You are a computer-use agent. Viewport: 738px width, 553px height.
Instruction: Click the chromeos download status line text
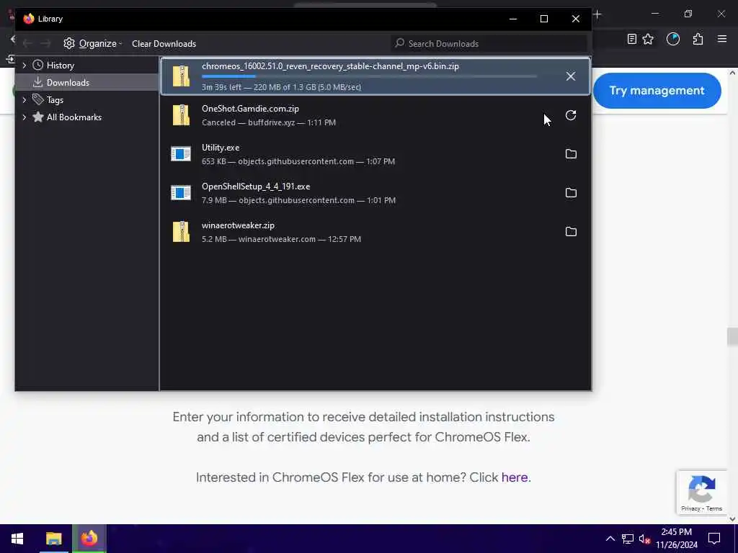[282, 87]
